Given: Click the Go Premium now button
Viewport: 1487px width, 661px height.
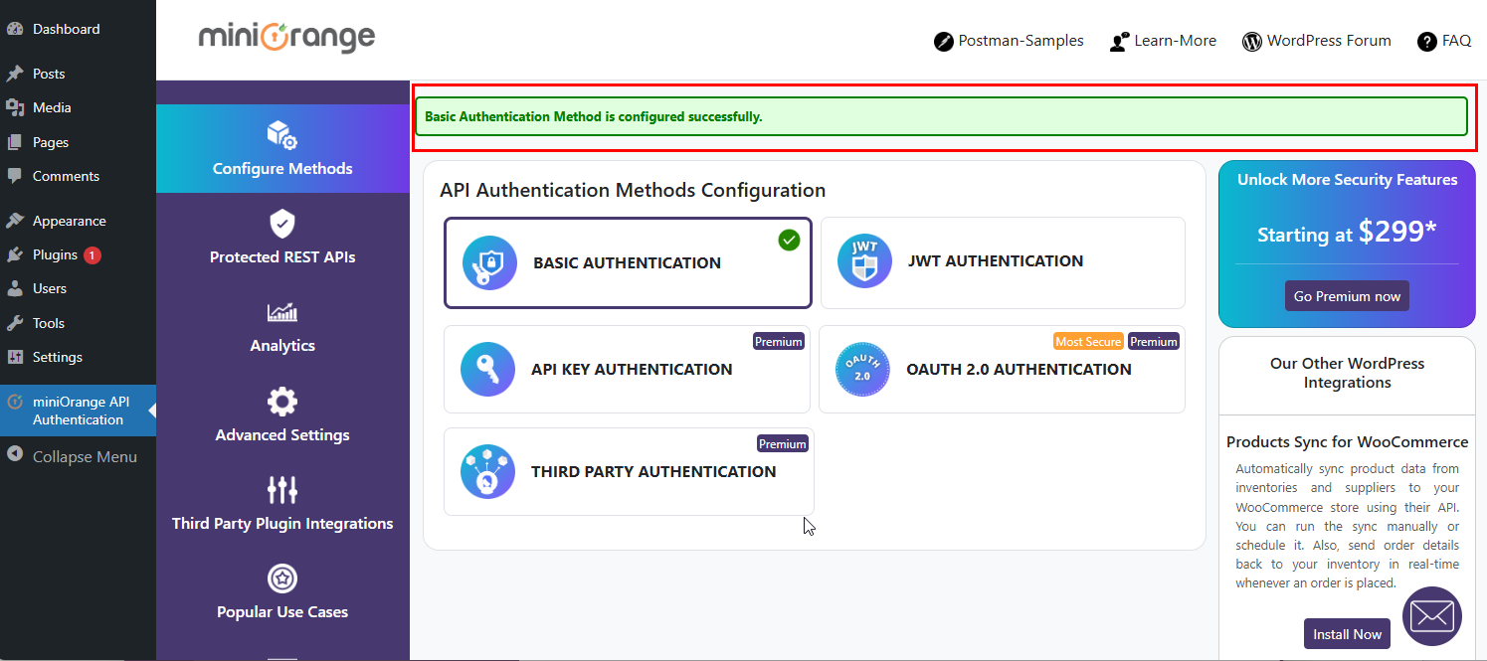Looking at the screenshot, I should point(1347,296).
